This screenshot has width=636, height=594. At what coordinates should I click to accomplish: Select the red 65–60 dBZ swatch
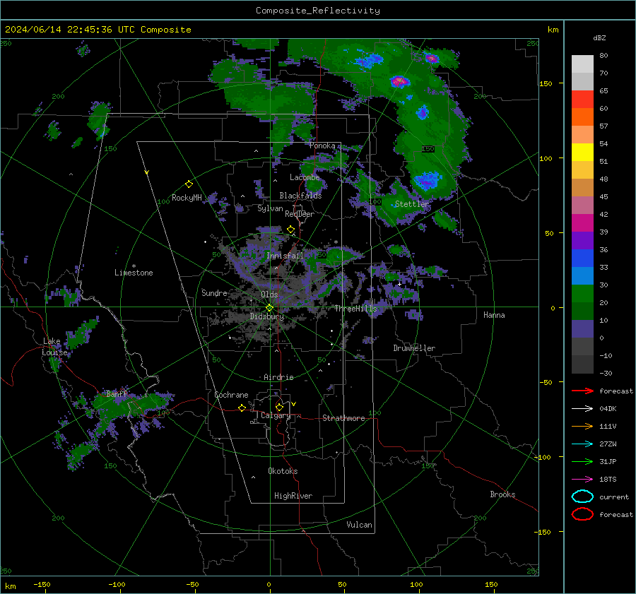(582, 100)
